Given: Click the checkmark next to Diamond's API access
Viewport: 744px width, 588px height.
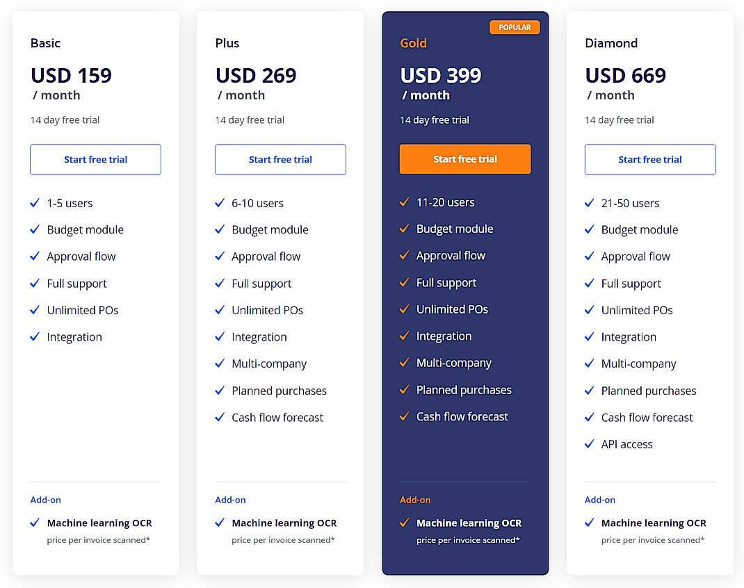Looking at the screenshot, I should (x=589, y=444).
